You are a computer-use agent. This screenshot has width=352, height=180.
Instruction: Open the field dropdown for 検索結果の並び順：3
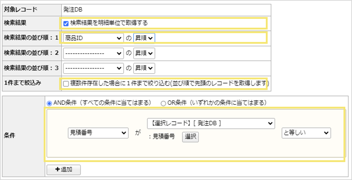[93, 68]
